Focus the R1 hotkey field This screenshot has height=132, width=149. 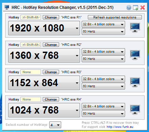pyautogui.click(x=31, y=17)
